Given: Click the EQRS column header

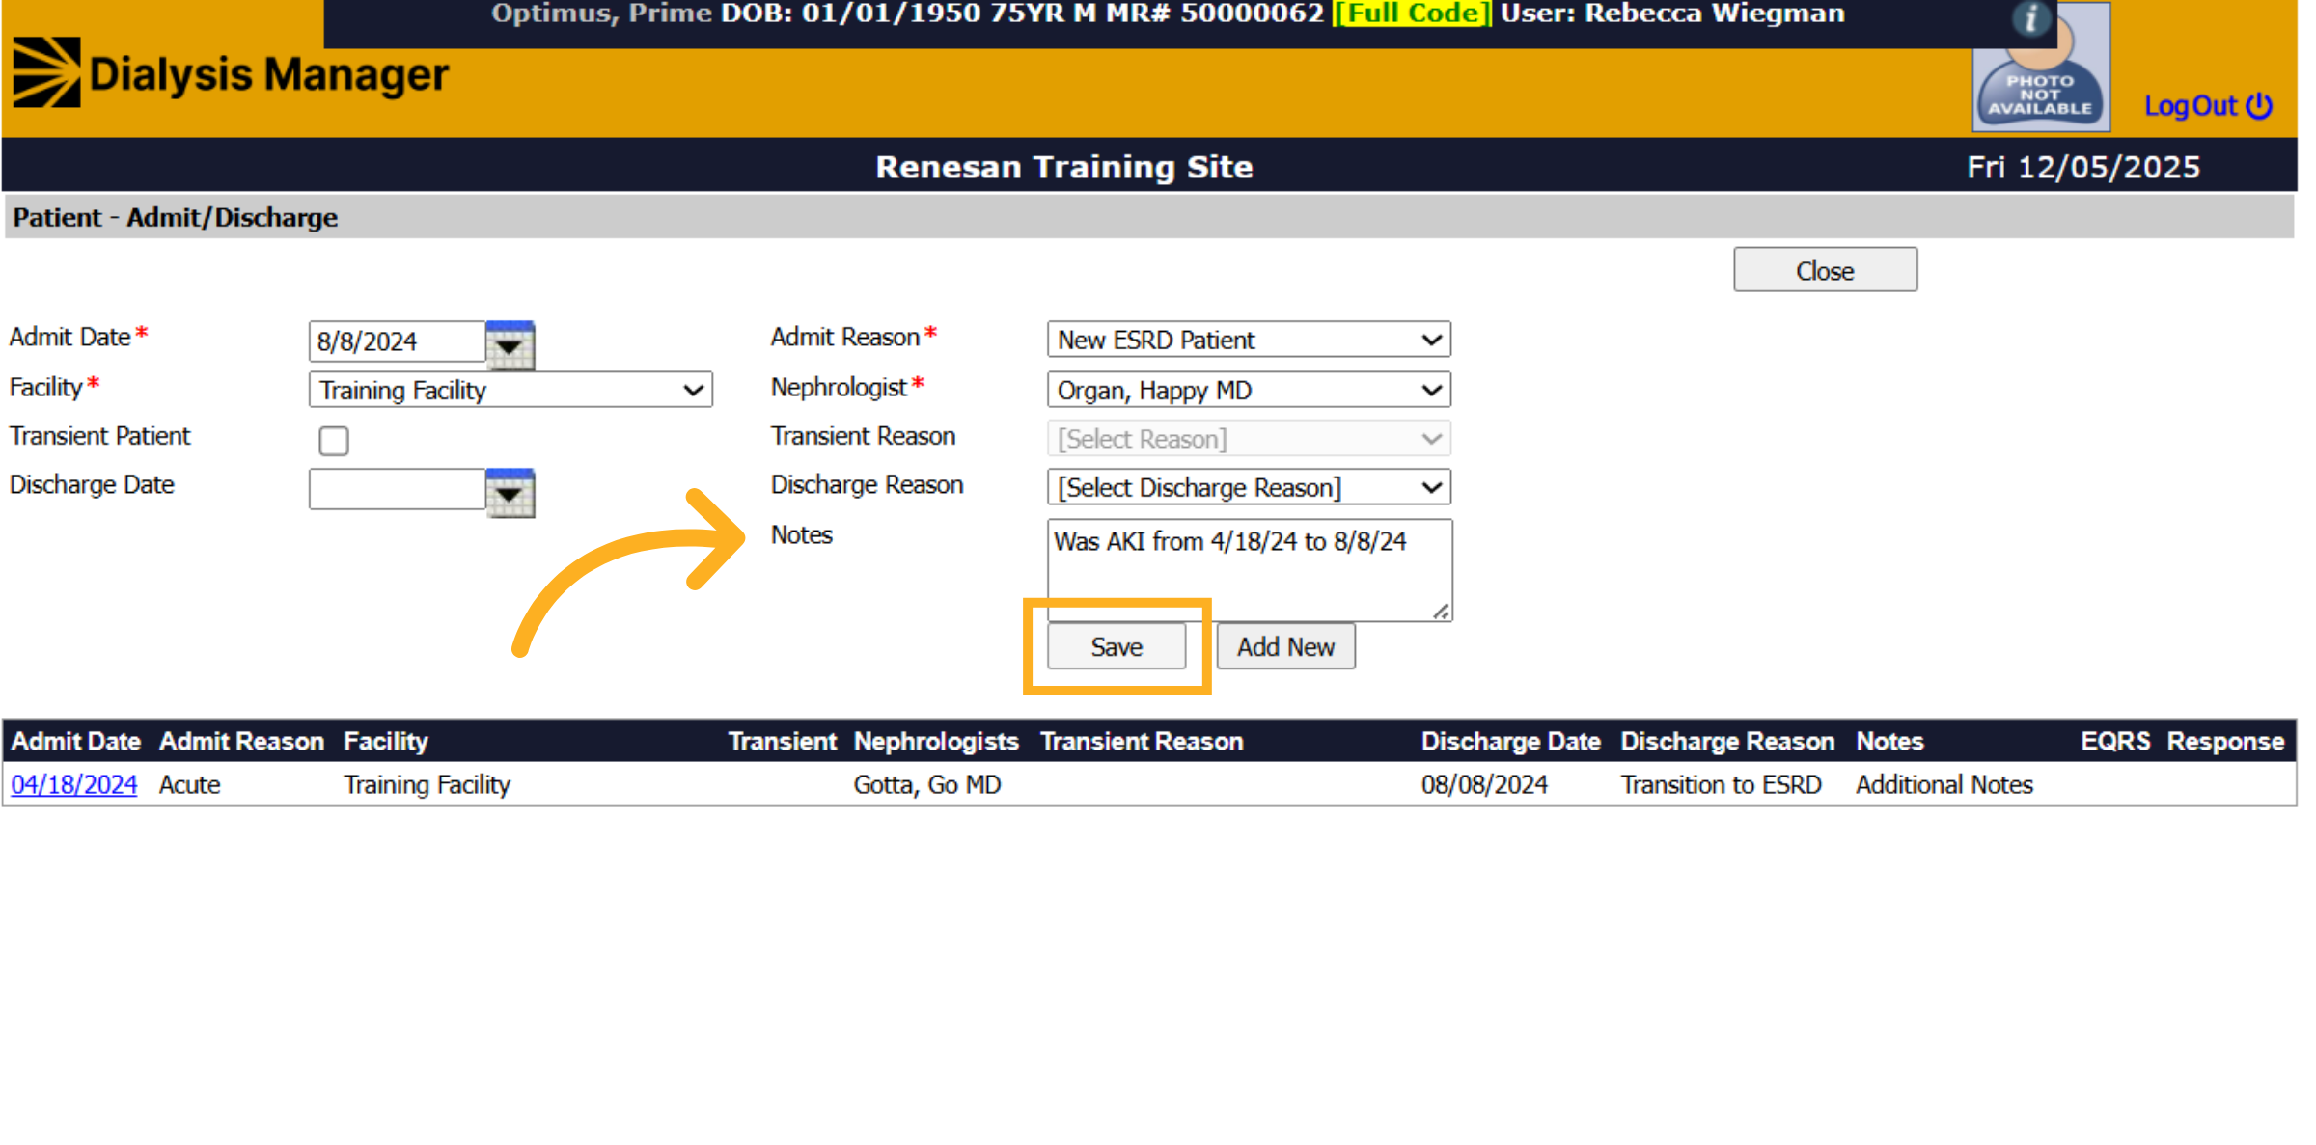Looking at the screenshot, I should click(2115, 741).
